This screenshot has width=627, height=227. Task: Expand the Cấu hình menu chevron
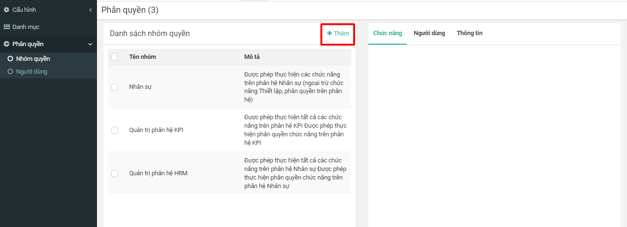(x=90, y=10)
